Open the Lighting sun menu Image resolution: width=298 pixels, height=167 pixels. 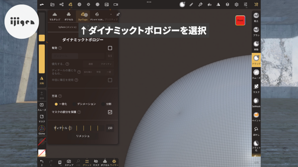(88, 4)
